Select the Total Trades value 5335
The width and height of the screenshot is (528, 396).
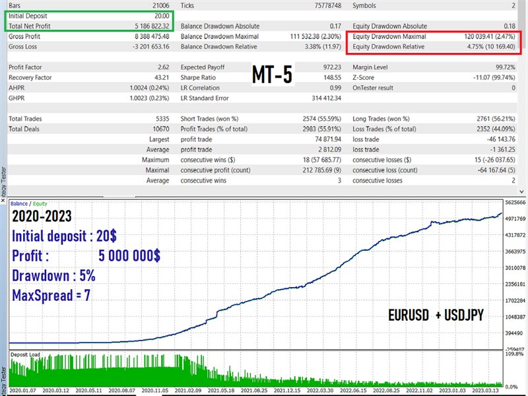[160, 119]
